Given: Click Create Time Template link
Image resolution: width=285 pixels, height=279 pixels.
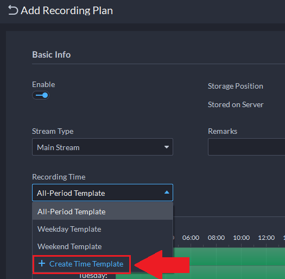Looking at the screenshot, I should coord(86,264).
